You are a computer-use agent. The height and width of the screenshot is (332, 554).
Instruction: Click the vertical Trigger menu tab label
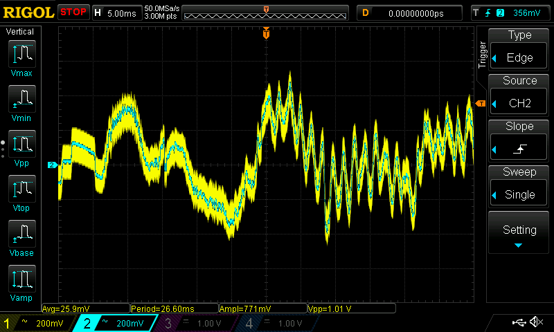click(x=482, y=55)
